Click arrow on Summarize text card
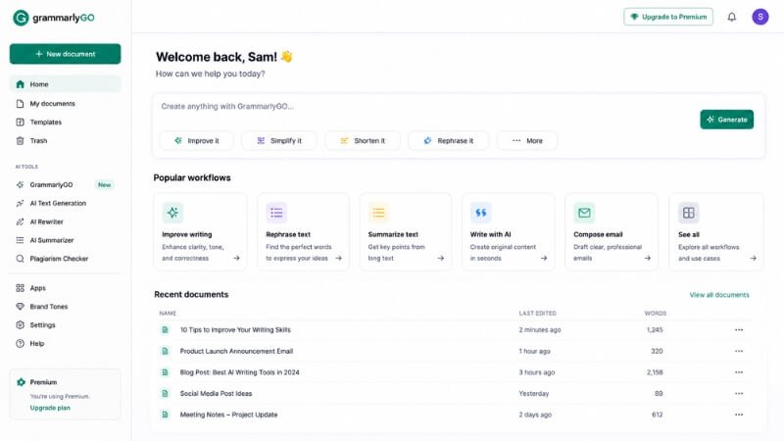Screen dimensions: 784x441 tap(440, 258)
